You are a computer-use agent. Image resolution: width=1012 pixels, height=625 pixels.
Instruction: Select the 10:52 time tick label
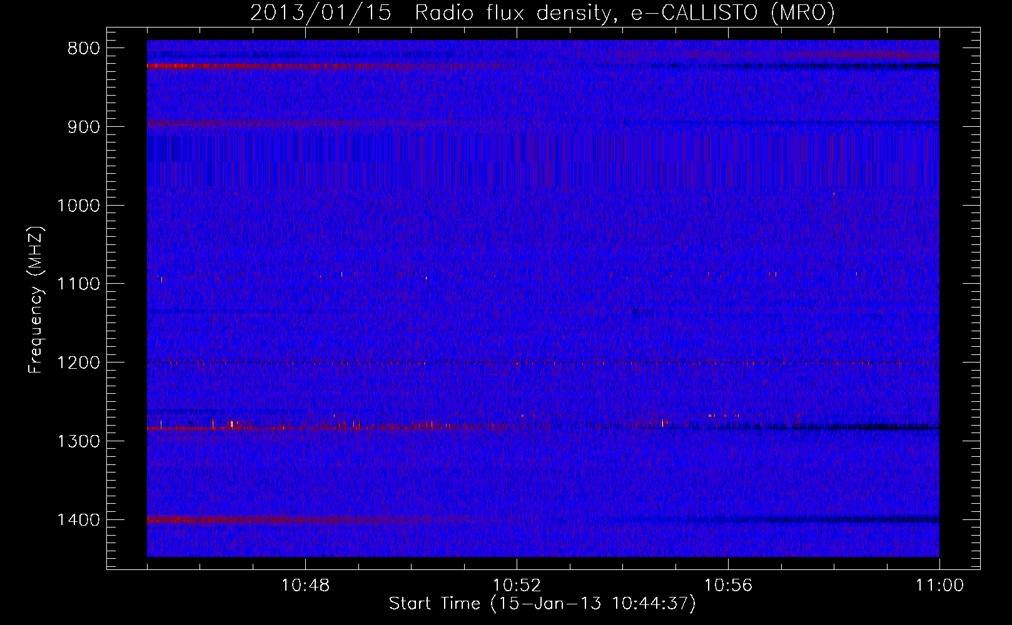coord(517,586)
